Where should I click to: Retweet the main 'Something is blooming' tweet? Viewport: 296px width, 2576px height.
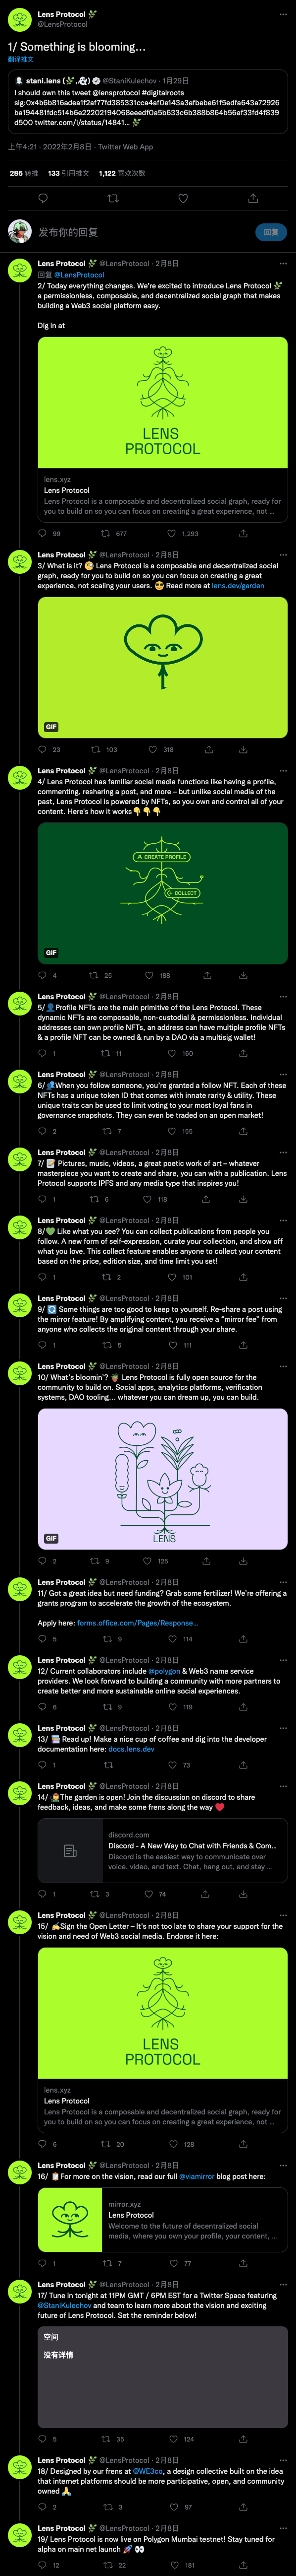pos(113,198)
